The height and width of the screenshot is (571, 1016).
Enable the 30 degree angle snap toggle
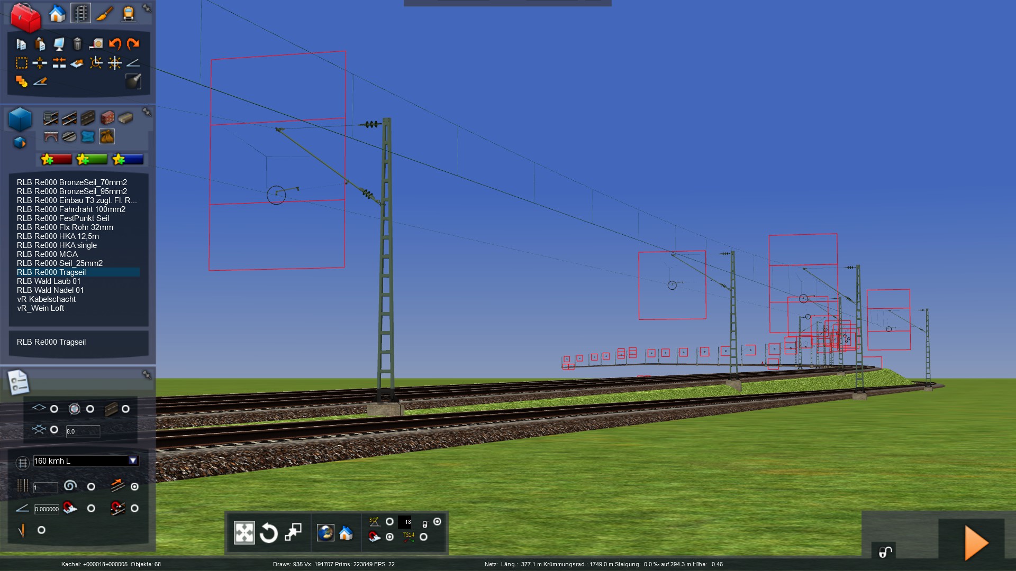pyautogui.click(x=389, y=522)
